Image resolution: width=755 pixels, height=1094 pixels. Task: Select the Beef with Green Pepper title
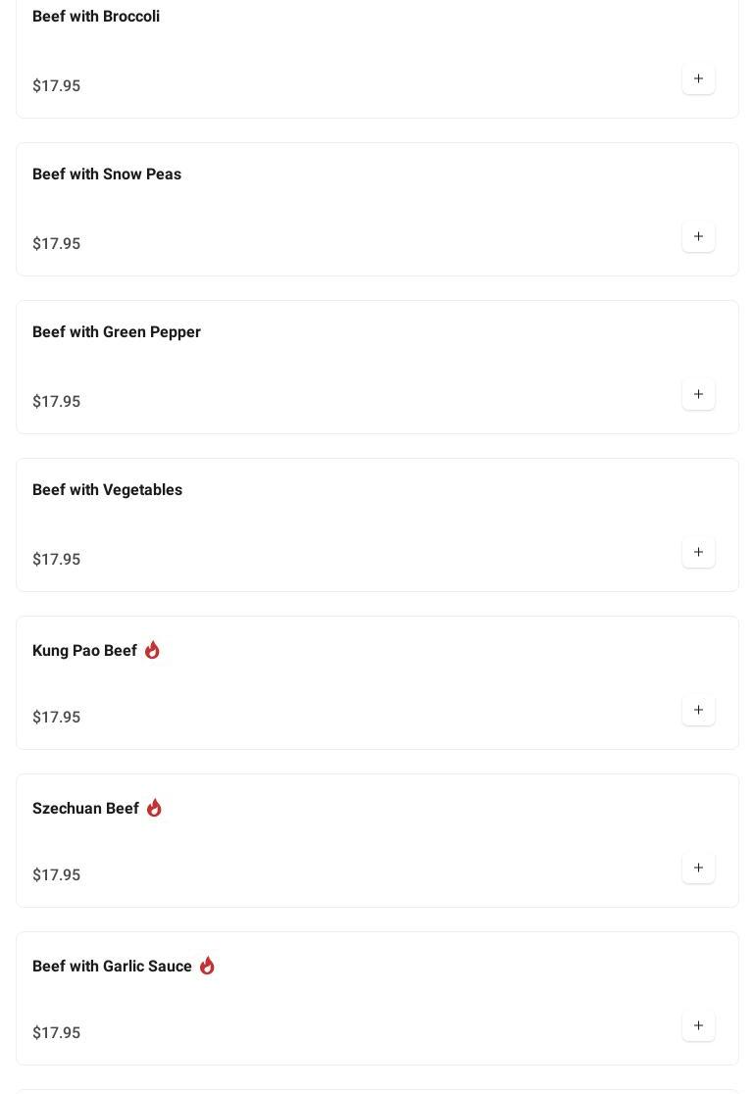117,332
